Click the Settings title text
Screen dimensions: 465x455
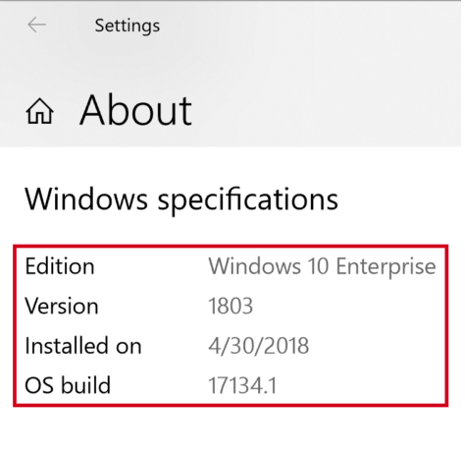click(x=128, y=26)
